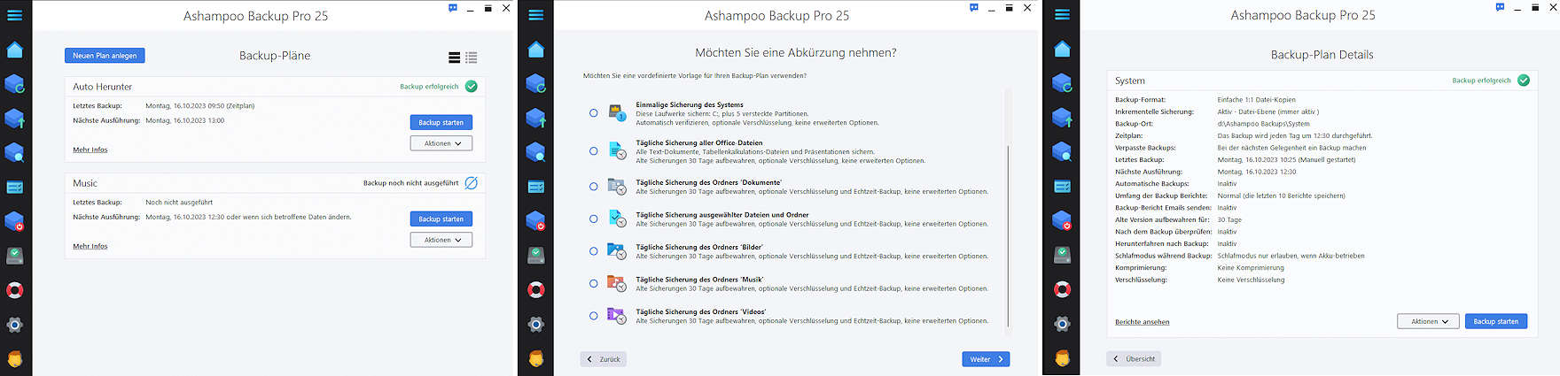Select daily backup of 'Musik' folder radio

(594, 283)
